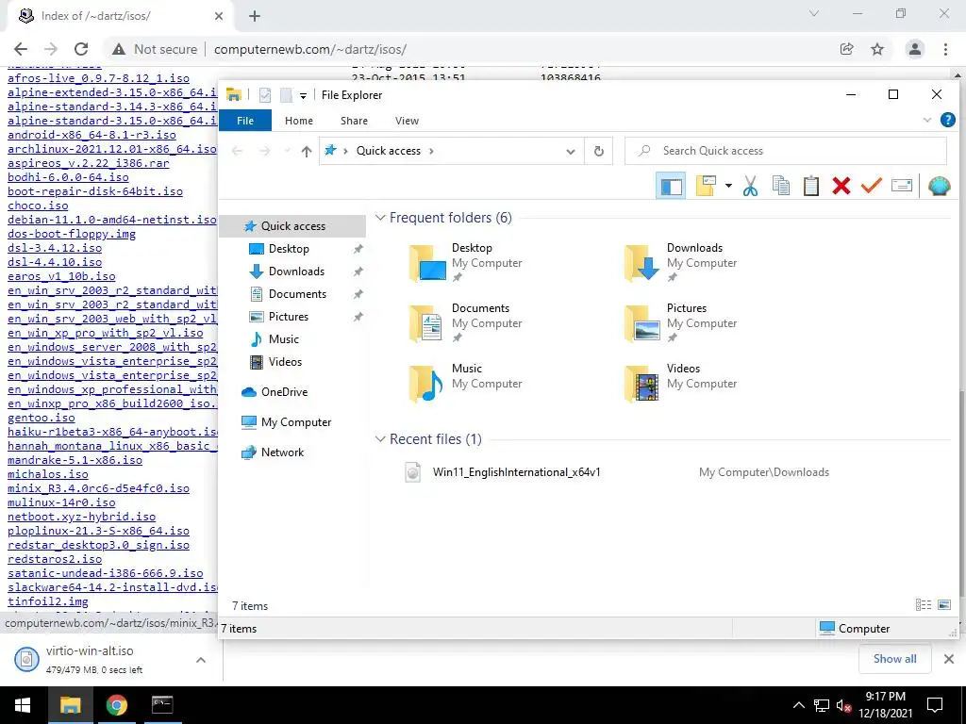Bookmark this page with the star icon

(877, 49)
